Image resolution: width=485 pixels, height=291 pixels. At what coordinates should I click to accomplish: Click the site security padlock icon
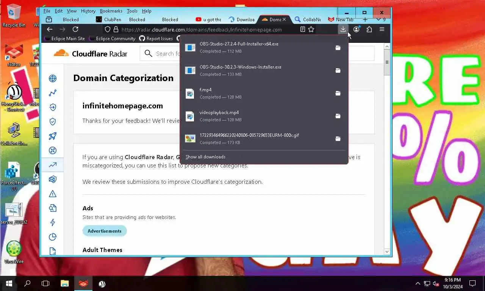pyautogui.click(x=116, y=29)
